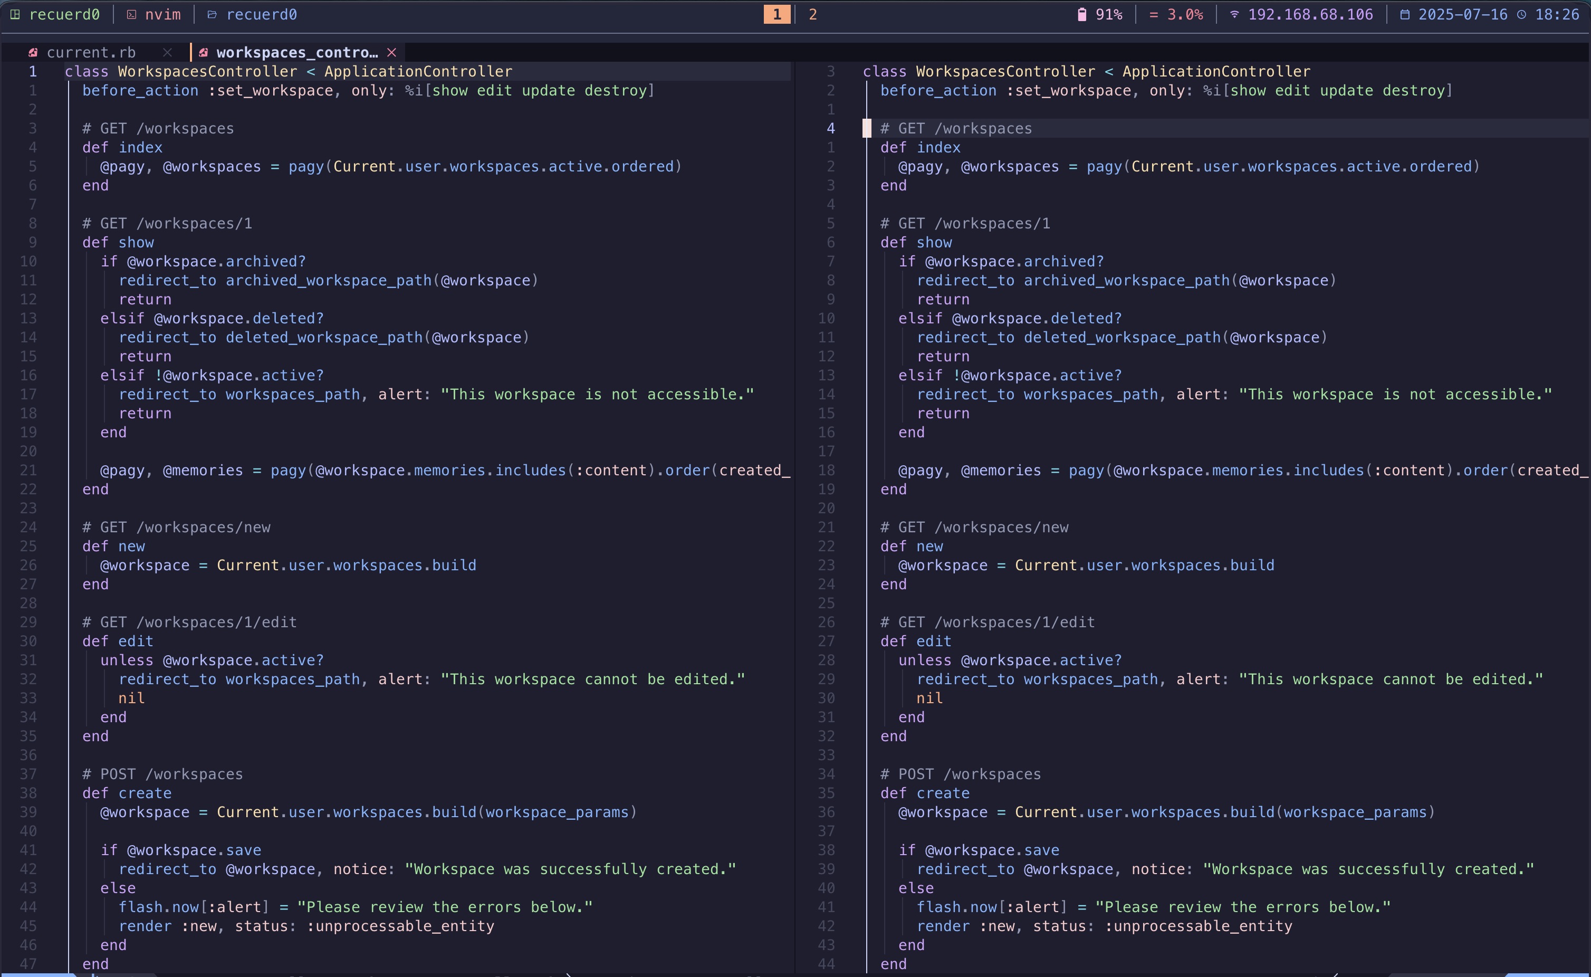Click the file icon on the workspaces_contro tab
Image resolution: width=1591 pixels, height=977 pixels.
(204, 52)
